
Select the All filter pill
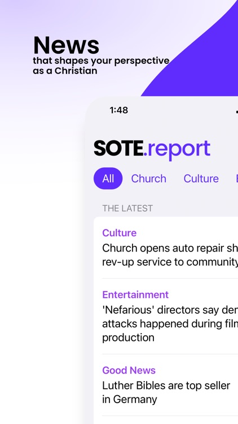click(x=108, y=179)
